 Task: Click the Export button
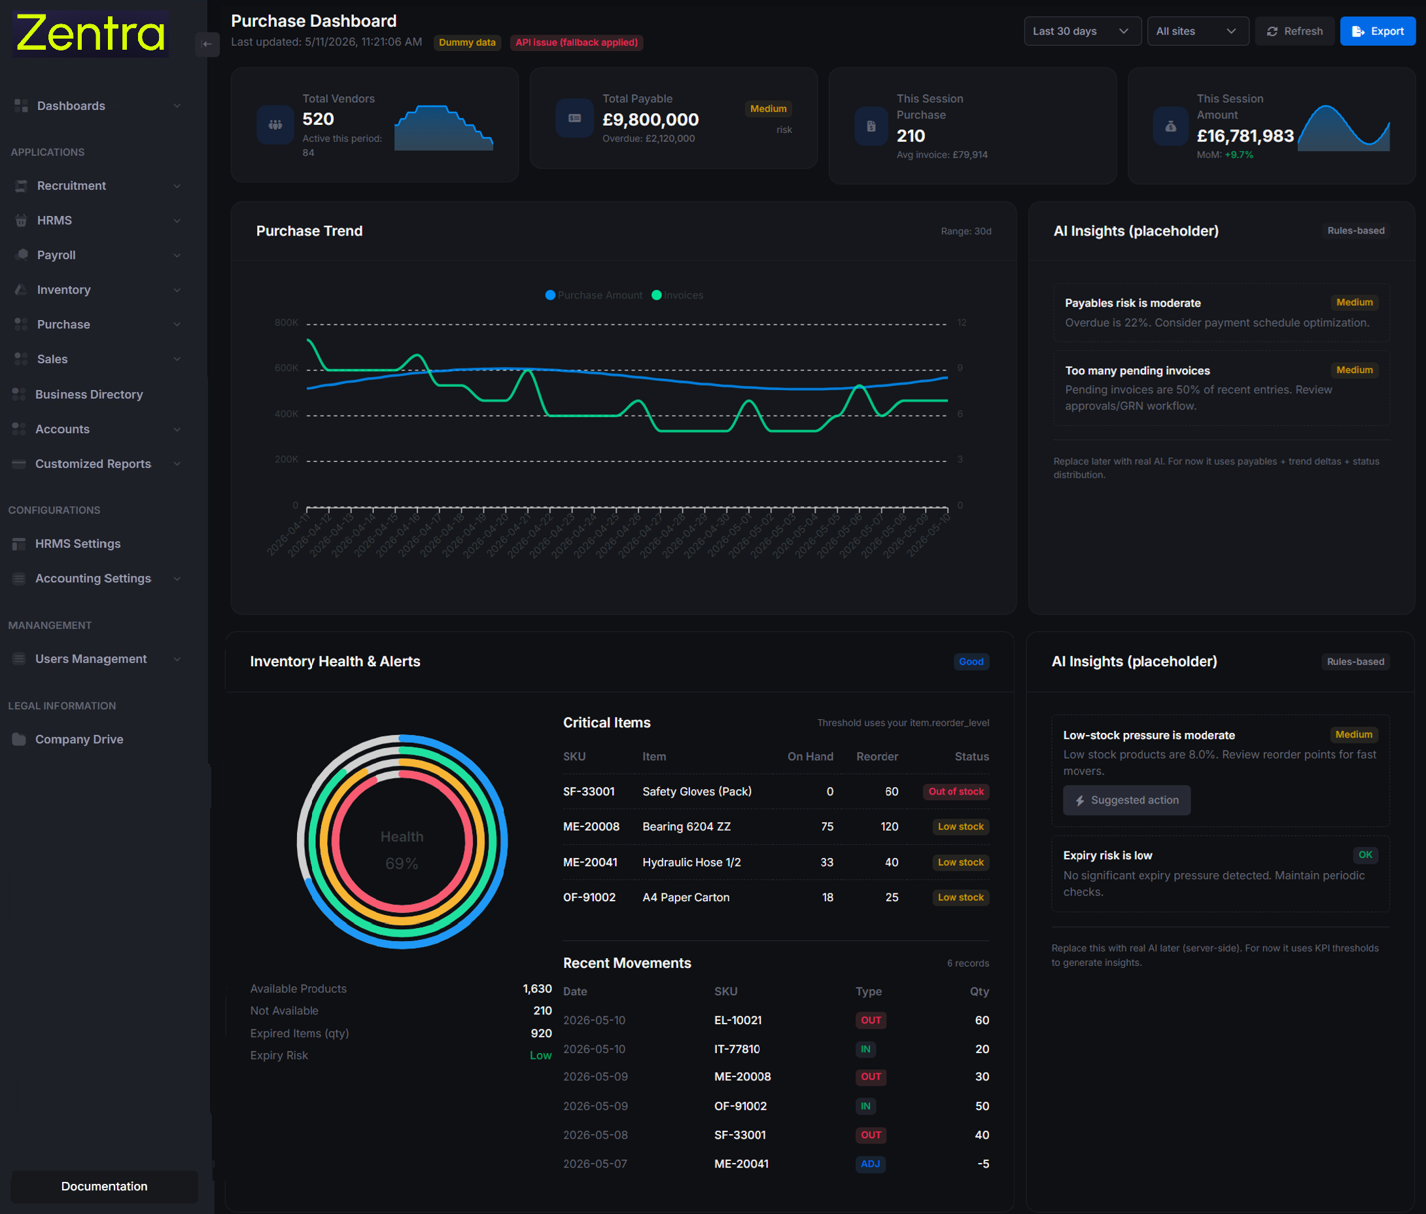click(x=1377, y=31)
